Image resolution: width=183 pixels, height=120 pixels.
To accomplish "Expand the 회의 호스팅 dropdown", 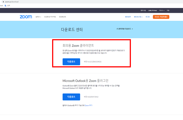I will coord(138,17).
